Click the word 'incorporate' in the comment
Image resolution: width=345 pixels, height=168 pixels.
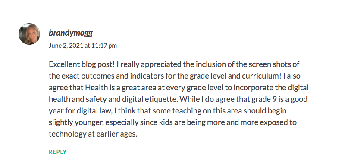[x=254, y=88]
